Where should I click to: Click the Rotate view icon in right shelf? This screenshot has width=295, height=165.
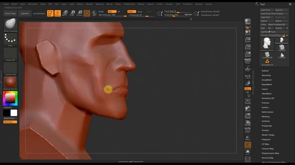pyautogui.click(x=248, y=123)
